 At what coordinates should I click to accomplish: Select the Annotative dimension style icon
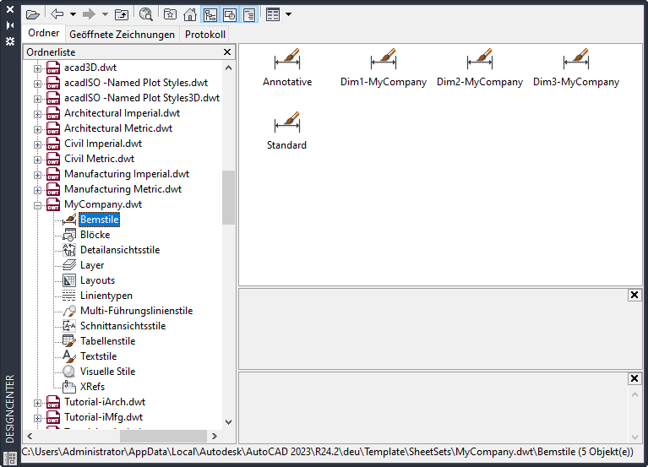(287, 60)
